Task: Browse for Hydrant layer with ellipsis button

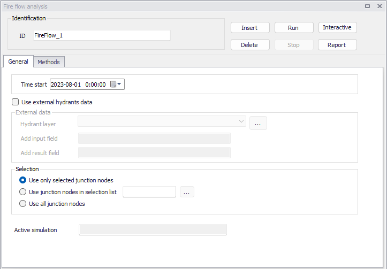Action: 258,123
